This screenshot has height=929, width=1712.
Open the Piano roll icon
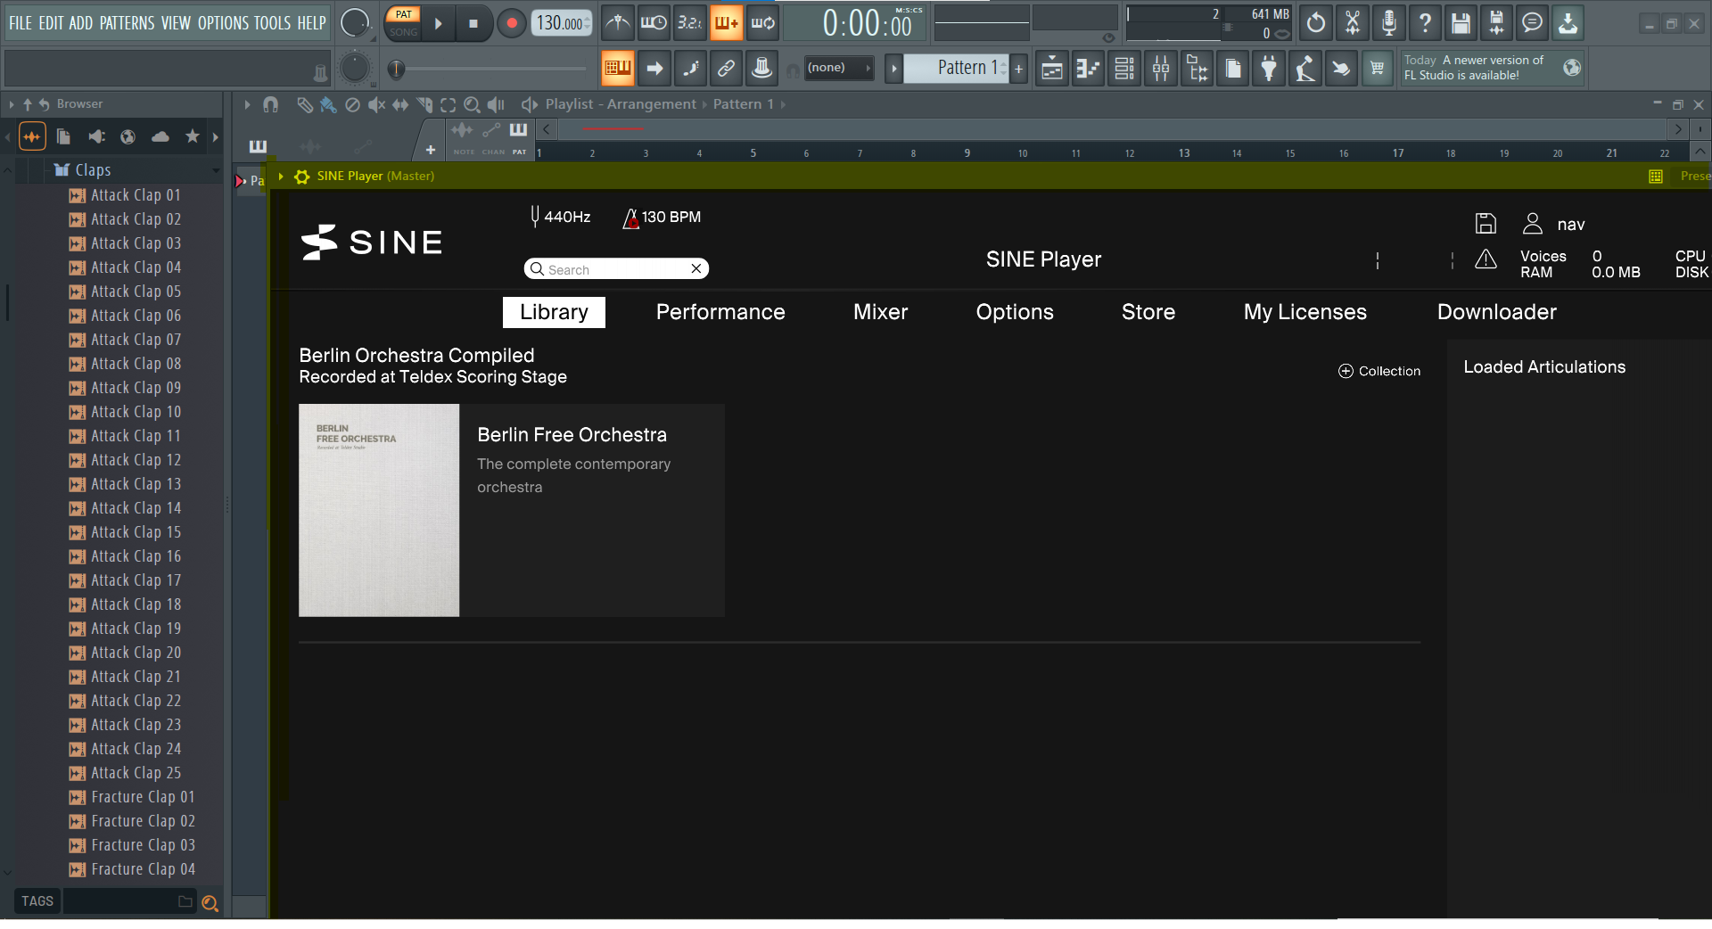pos(1088,68)
